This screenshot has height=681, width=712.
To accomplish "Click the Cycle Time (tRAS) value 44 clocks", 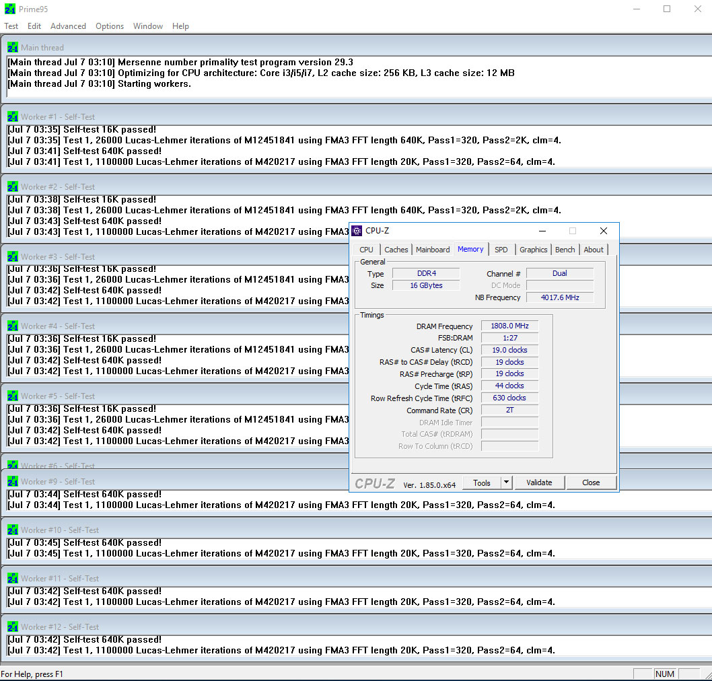I will coord(509,386).
